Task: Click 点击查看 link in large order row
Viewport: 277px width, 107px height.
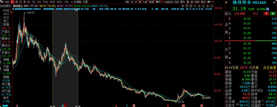Action: click(x=270, y=68)
